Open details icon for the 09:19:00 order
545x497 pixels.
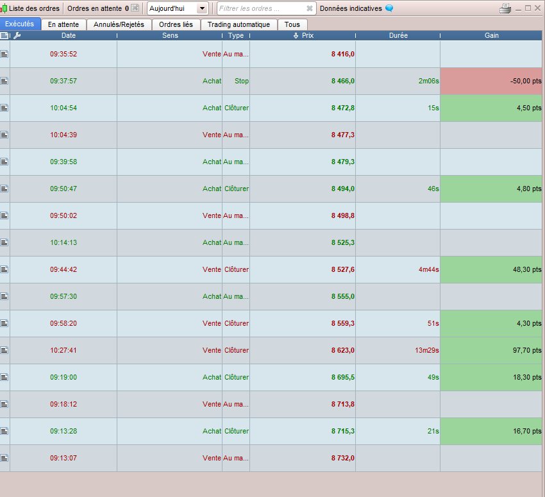click(x=4, y=377)
